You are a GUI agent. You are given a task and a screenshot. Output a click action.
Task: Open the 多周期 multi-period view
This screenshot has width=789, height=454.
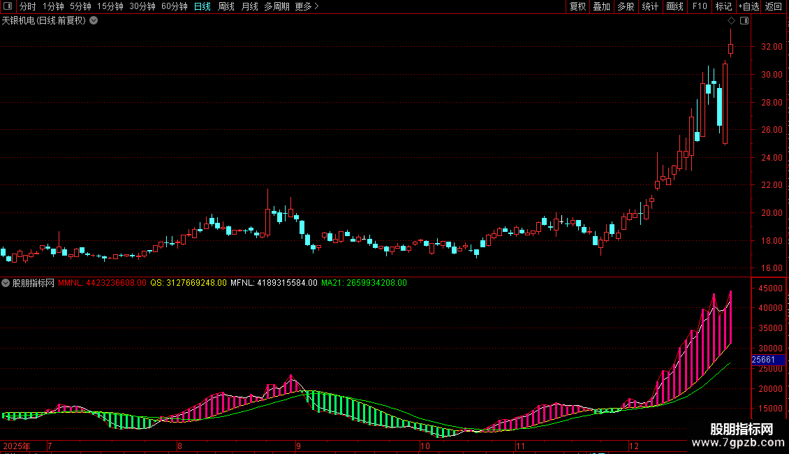276,6
